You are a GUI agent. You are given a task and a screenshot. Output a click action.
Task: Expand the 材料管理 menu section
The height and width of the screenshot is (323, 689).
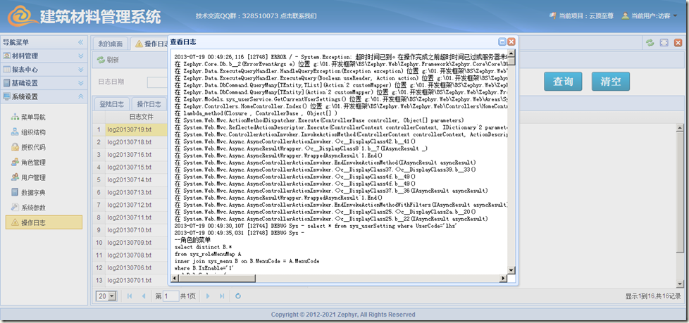[41, 56]
